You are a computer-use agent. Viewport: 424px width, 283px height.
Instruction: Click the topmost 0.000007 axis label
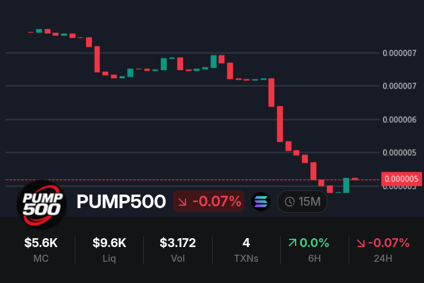[x=399, y=53]
